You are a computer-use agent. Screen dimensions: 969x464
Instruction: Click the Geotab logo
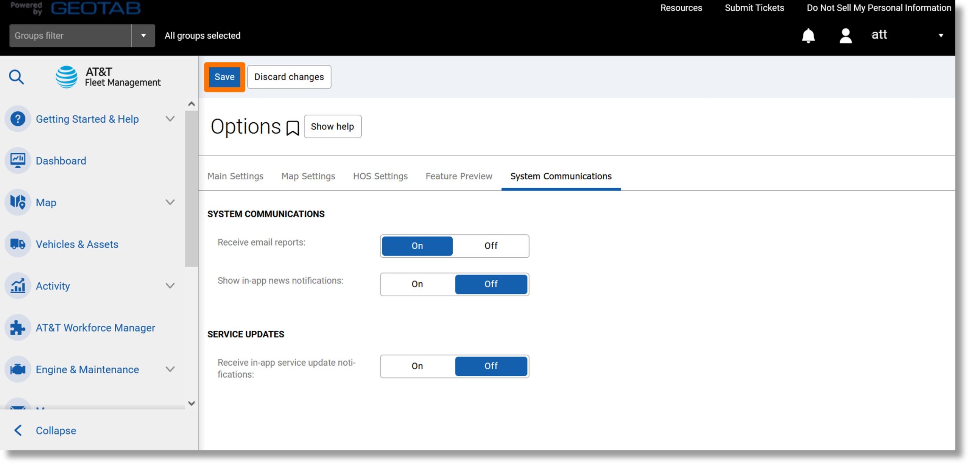(x=95, y=8)
